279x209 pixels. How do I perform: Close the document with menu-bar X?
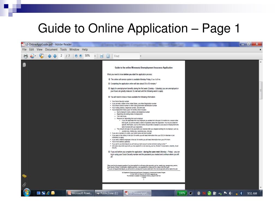260,50
